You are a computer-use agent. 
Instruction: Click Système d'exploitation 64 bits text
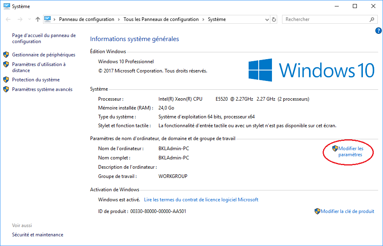point(207,117)
